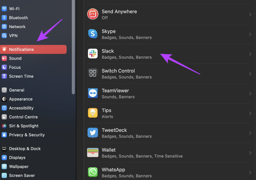Select WhatsApp app name text
The height and width of the screenshot is (180, 256).
coord(113,170)
